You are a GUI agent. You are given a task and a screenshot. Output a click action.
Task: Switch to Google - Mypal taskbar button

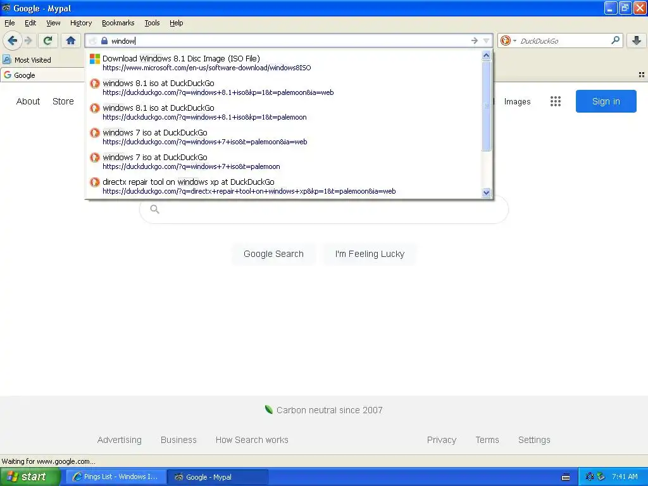(218, 477)
